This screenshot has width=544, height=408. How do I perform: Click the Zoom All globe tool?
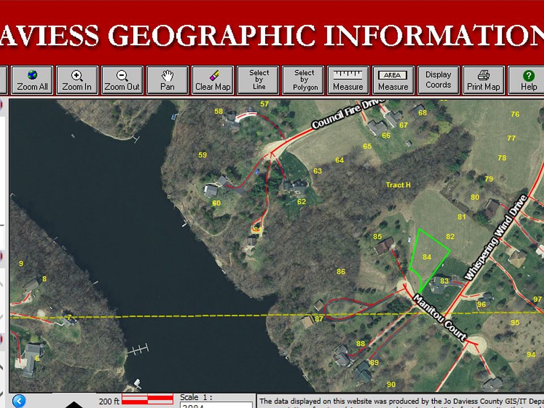[32, 80]
